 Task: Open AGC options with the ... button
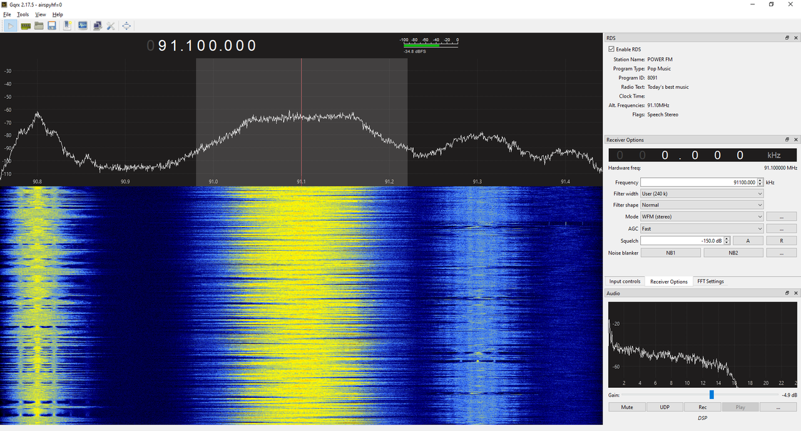pyautogui.click(x=782, y=229)
